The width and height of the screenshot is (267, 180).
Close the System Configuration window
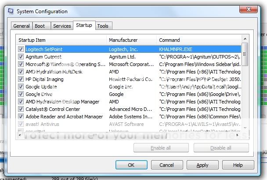click(249, 9)
